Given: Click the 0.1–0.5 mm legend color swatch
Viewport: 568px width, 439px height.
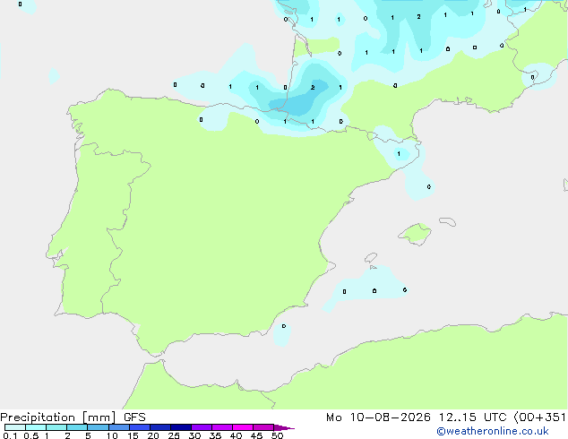Looking at the screenshot, I should pyautogui.click(x=15, y=427).
